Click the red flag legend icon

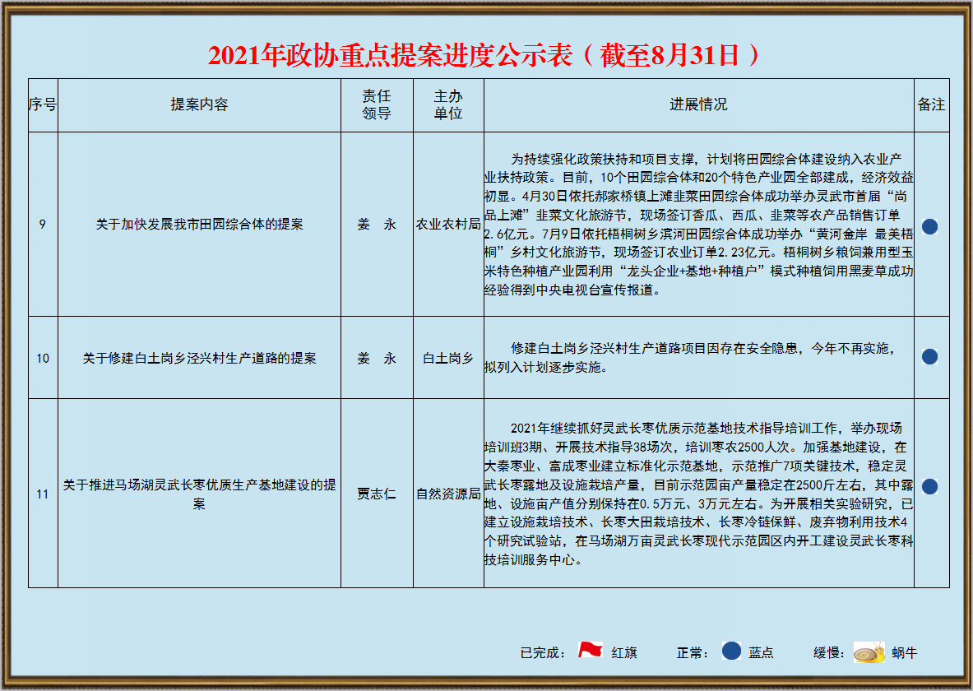coord(590,651)
